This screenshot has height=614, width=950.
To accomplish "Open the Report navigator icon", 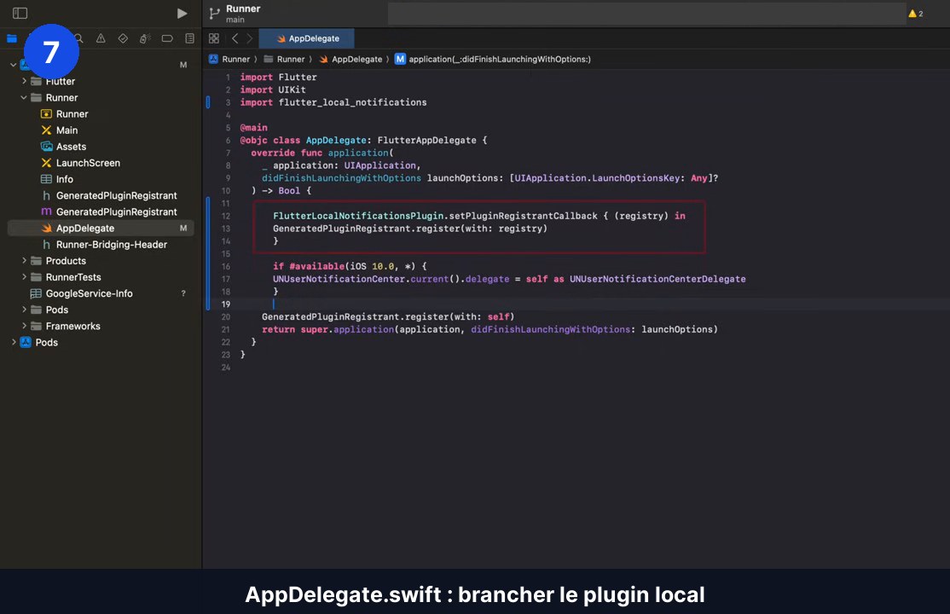I will click(x=189, y=38).
